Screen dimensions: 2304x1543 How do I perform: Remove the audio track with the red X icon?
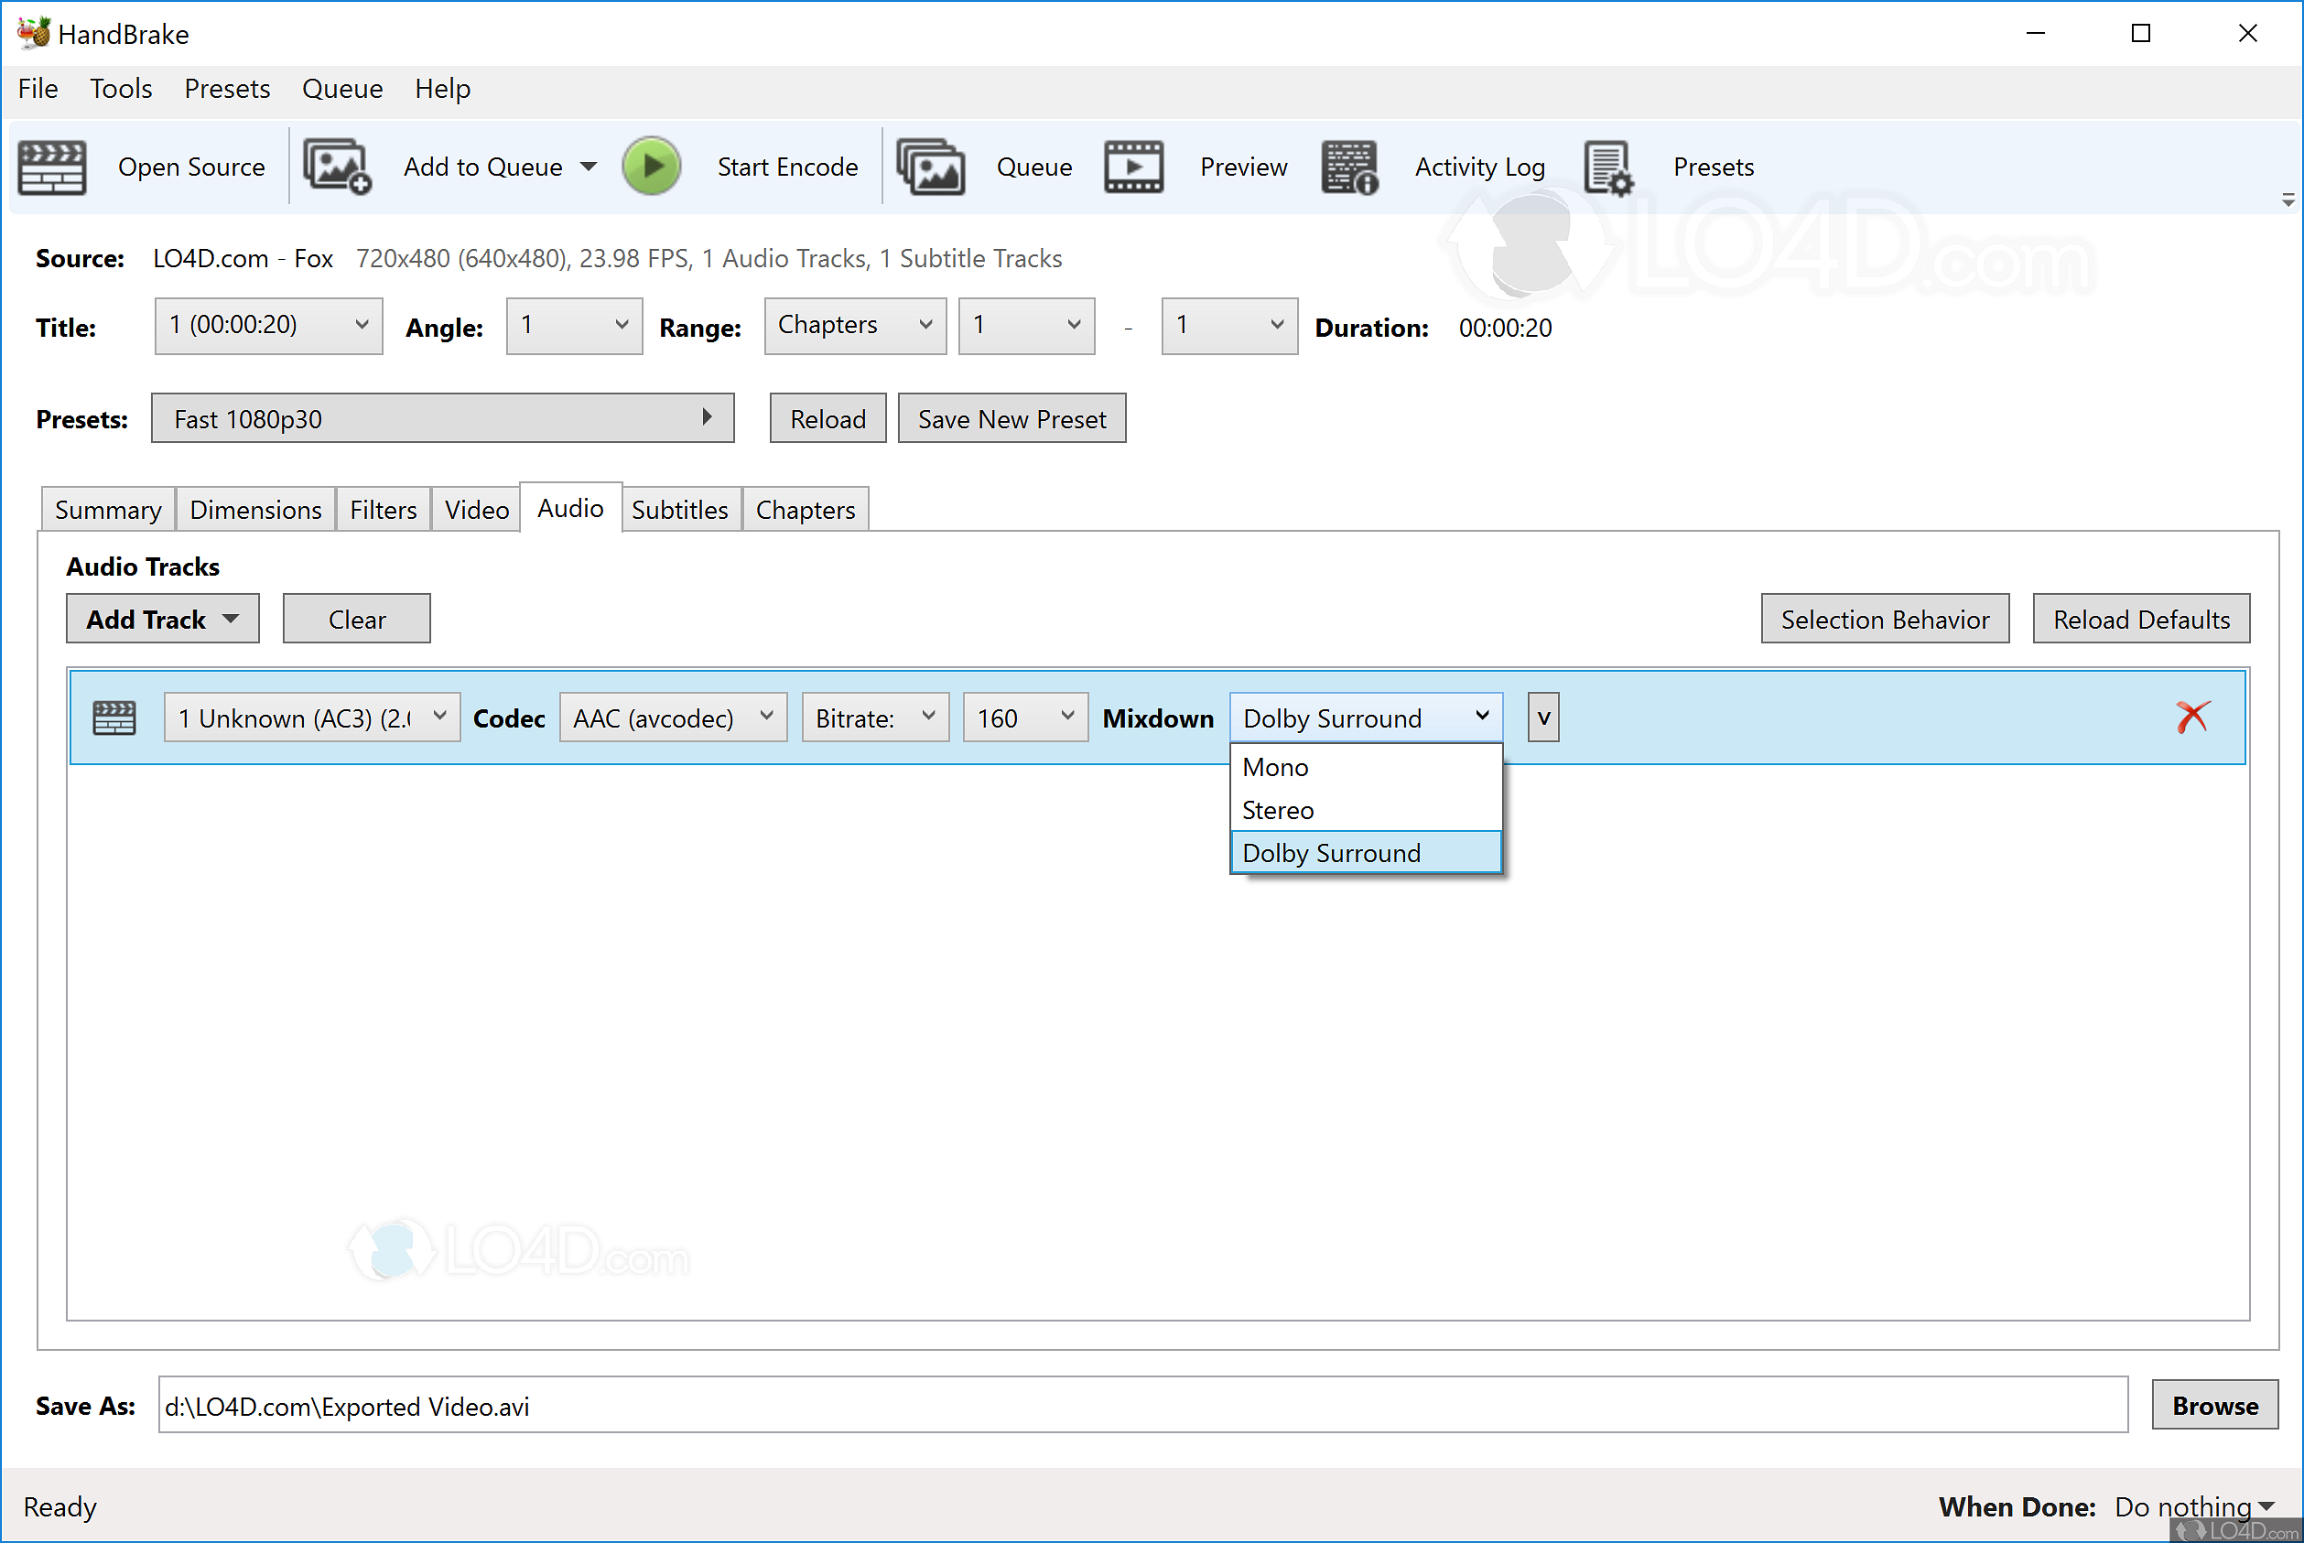click(2193, 717)
